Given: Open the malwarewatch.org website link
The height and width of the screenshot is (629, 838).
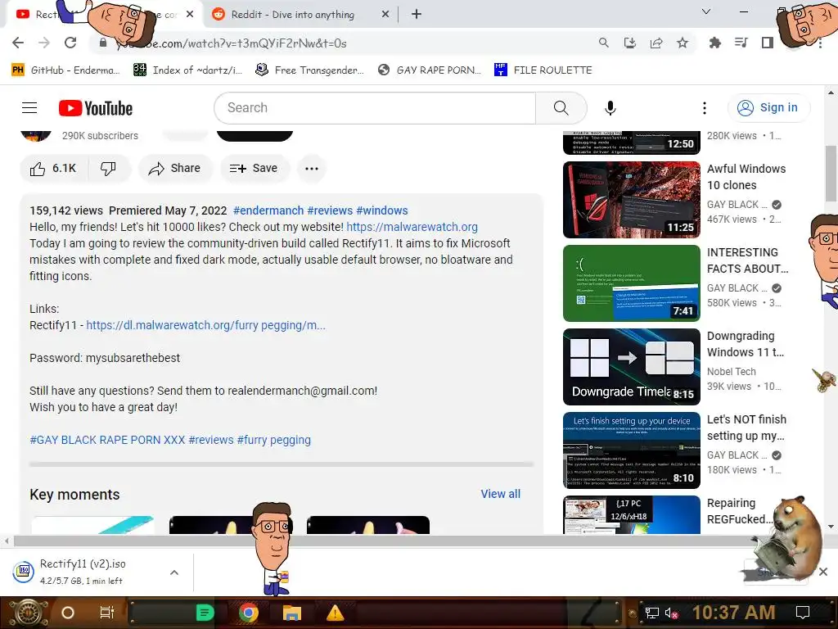Looking at the screenshot, I should 412,227.
